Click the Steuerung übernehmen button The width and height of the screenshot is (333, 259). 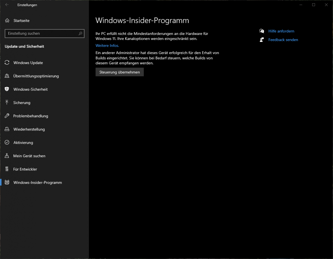[x=120, y=72]
